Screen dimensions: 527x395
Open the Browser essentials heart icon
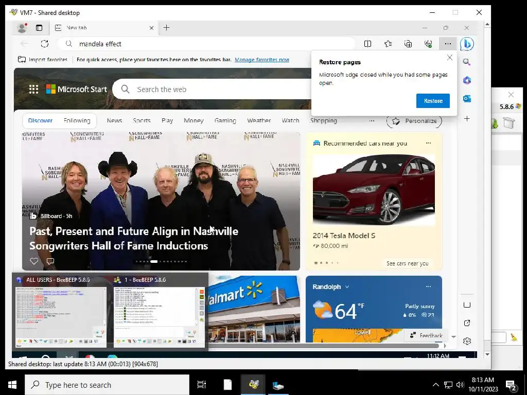(428, 44)
